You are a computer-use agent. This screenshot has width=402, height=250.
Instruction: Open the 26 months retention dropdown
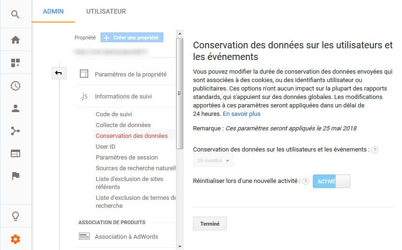pos(213,160)
